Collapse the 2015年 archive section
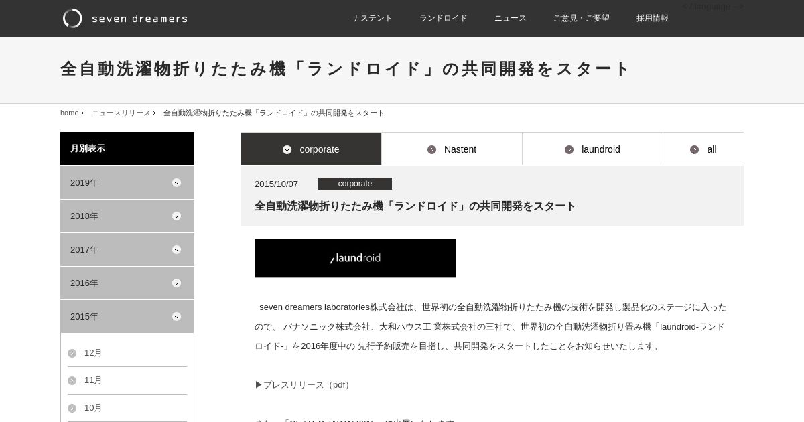 (127, 316)
